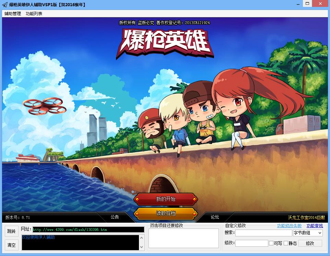The width and height of the screenshot is (330, 256).
Task: Click the 搜索 input field
Action: click(x=263, y=233)
